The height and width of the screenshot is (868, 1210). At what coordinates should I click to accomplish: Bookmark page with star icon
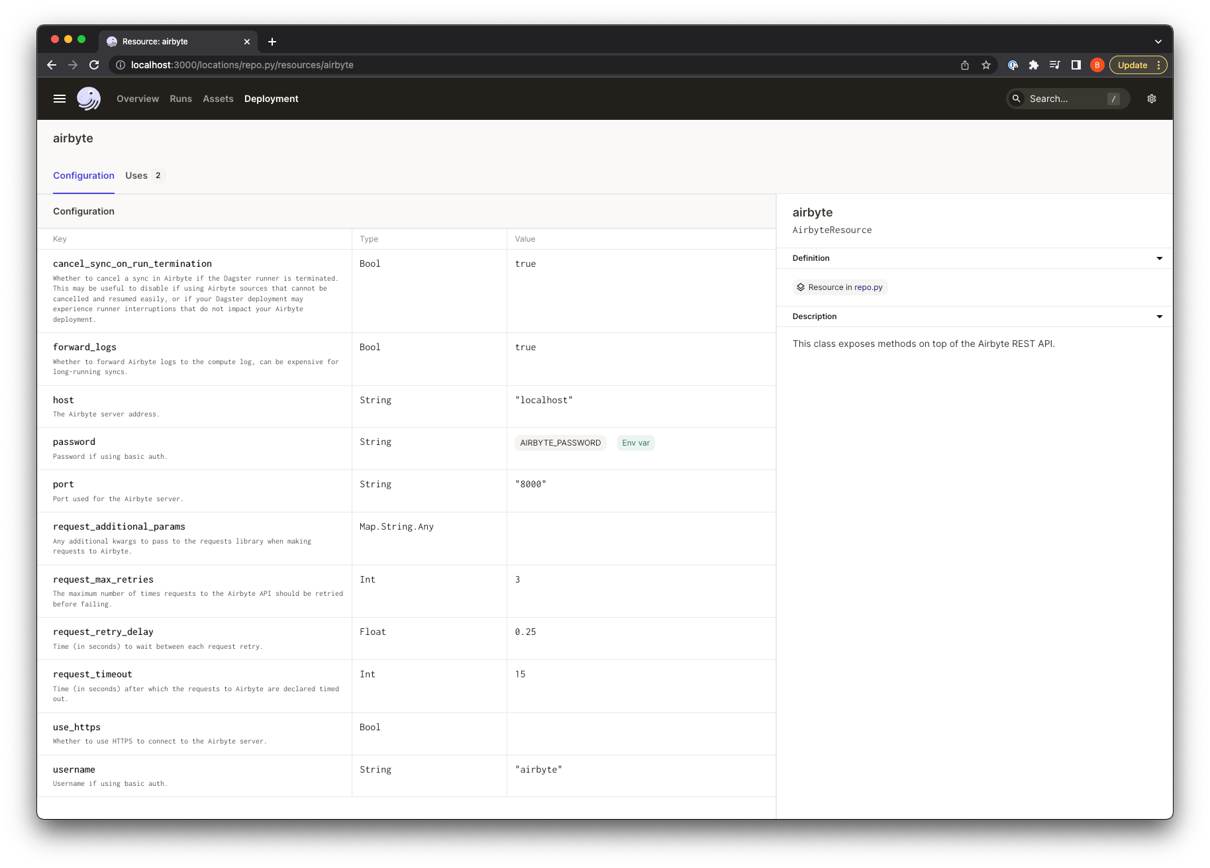click(x=986, y=65)
